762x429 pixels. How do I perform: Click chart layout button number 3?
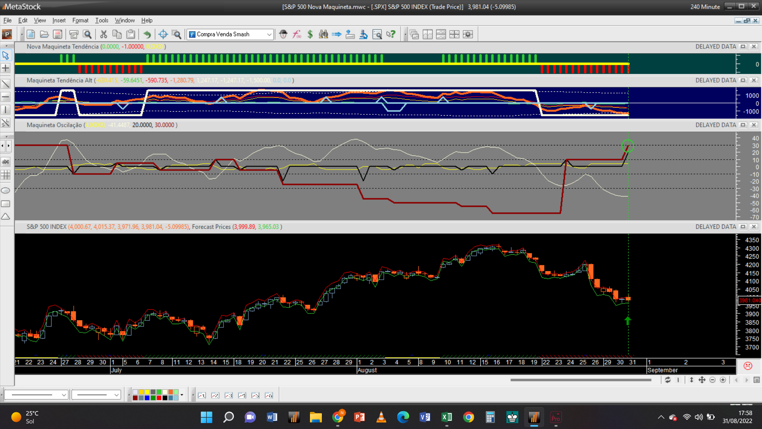tap(229, 396)
